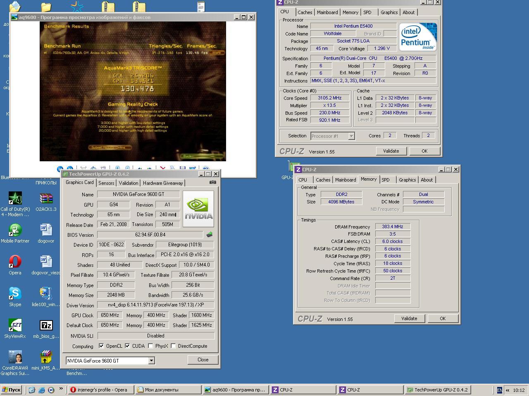Open the mini_KMS_A archive icon
The image size is (529, 396).
coord(46,360)
